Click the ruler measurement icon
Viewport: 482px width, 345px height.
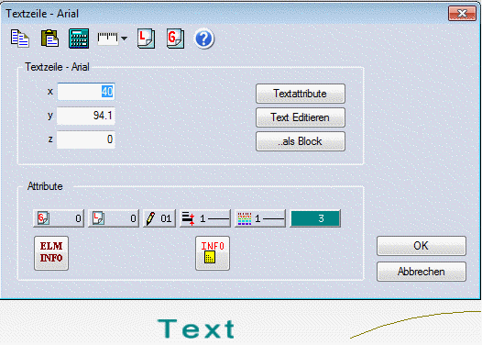tap(107, 39)
